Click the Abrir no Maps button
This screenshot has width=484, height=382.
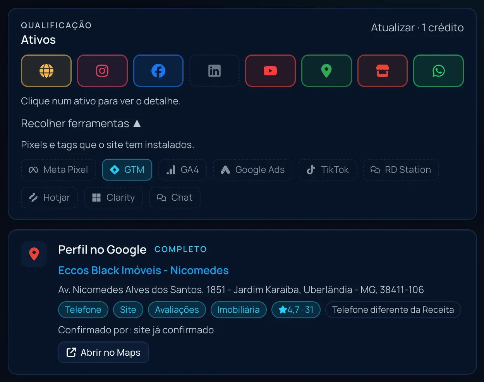click(103, 352)
